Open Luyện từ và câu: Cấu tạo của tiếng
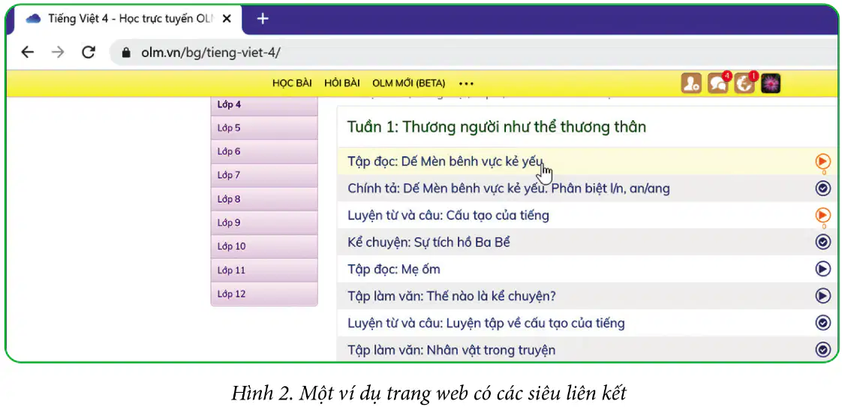842x407 pixels. 448,216
